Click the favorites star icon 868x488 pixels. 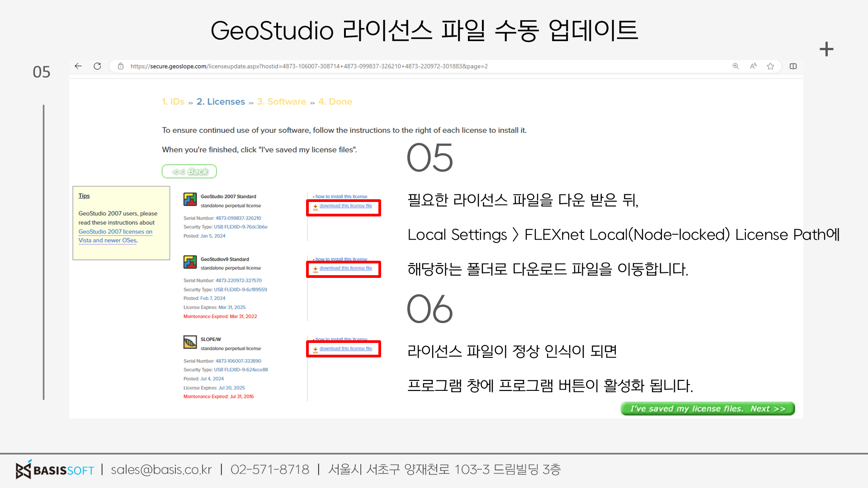(770, 66)
